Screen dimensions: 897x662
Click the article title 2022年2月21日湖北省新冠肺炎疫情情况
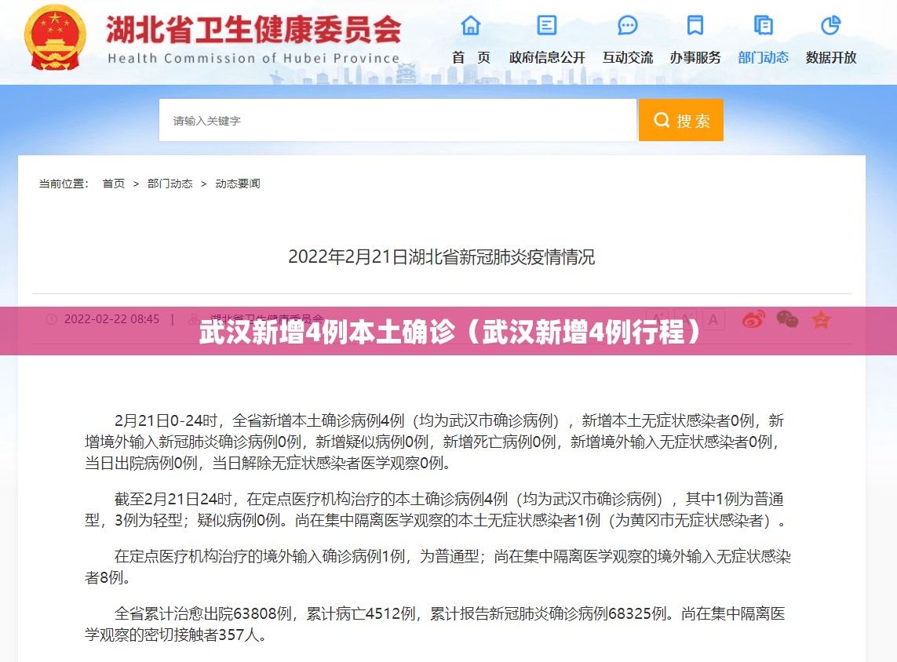point(442,257)
